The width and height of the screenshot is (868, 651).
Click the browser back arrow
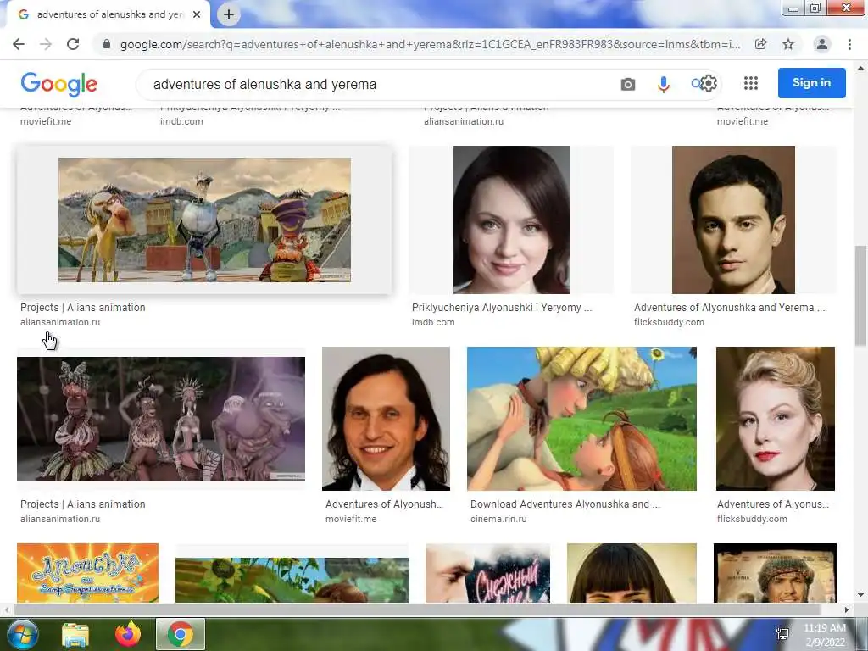click(x=19, y=44)
